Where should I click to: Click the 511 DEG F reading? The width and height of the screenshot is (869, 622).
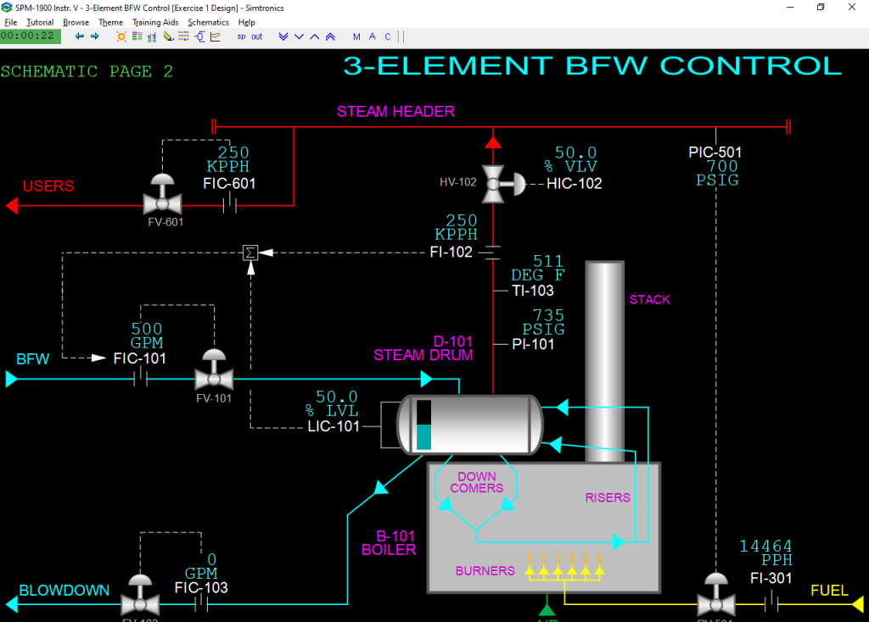pos(537,268)
